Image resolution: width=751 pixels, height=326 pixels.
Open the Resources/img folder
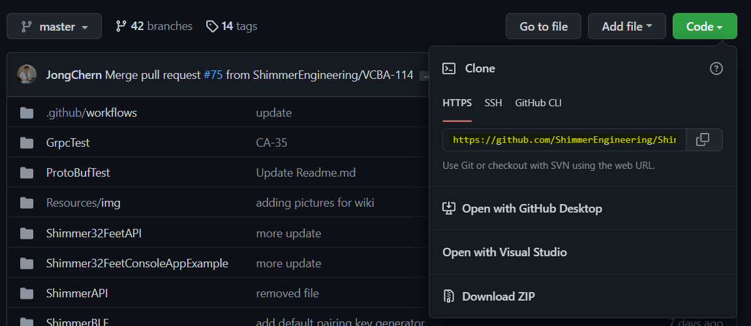click(84, 203)
